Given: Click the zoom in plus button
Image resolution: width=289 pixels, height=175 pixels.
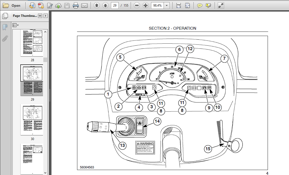Looking at the screenshot, I should tap(145, 6).
